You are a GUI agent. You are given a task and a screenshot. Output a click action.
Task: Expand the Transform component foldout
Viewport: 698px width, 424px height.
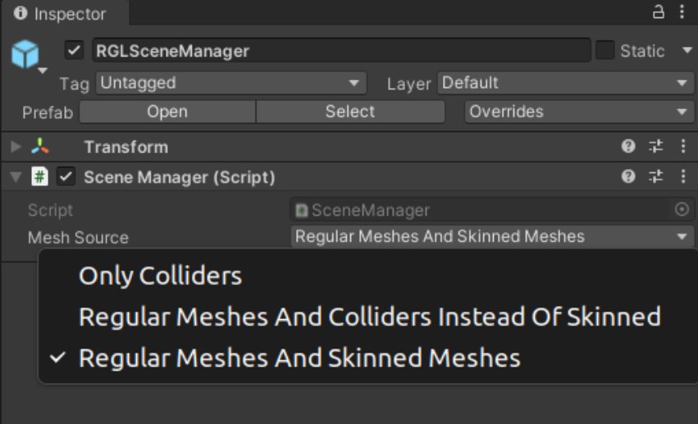click(16, 148)
